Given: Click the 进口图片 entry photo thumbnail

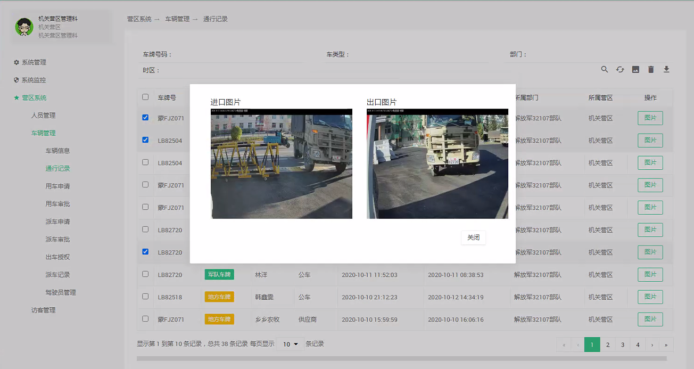Looking at the screenshot, I should pyautogui.click(x=282, y=163).
